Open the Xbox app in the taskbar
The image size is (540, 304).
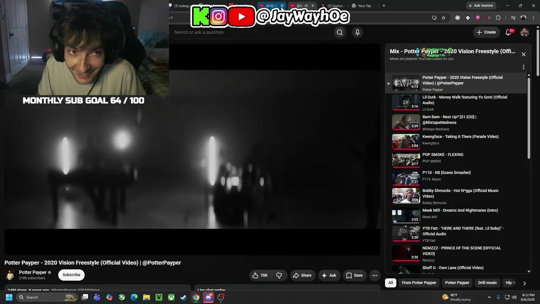(171, 297)
